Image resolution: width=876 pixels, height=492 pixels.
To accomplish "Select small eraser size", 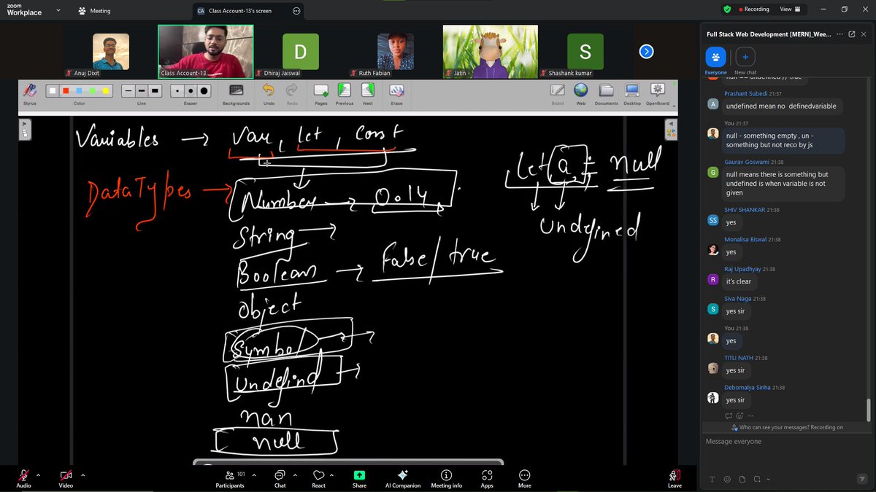I will click(x=177, y=91).
